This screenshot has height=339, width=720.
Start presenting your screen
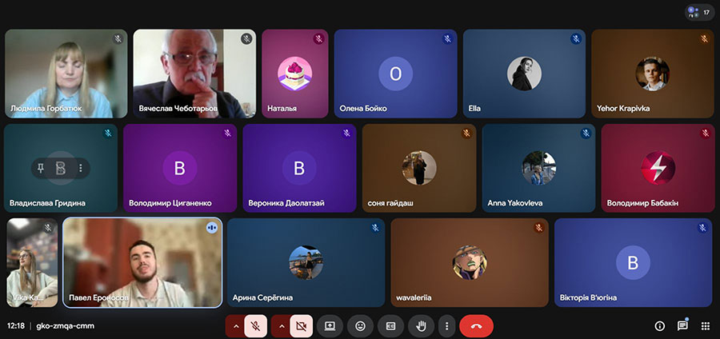(x=330, y=326)
